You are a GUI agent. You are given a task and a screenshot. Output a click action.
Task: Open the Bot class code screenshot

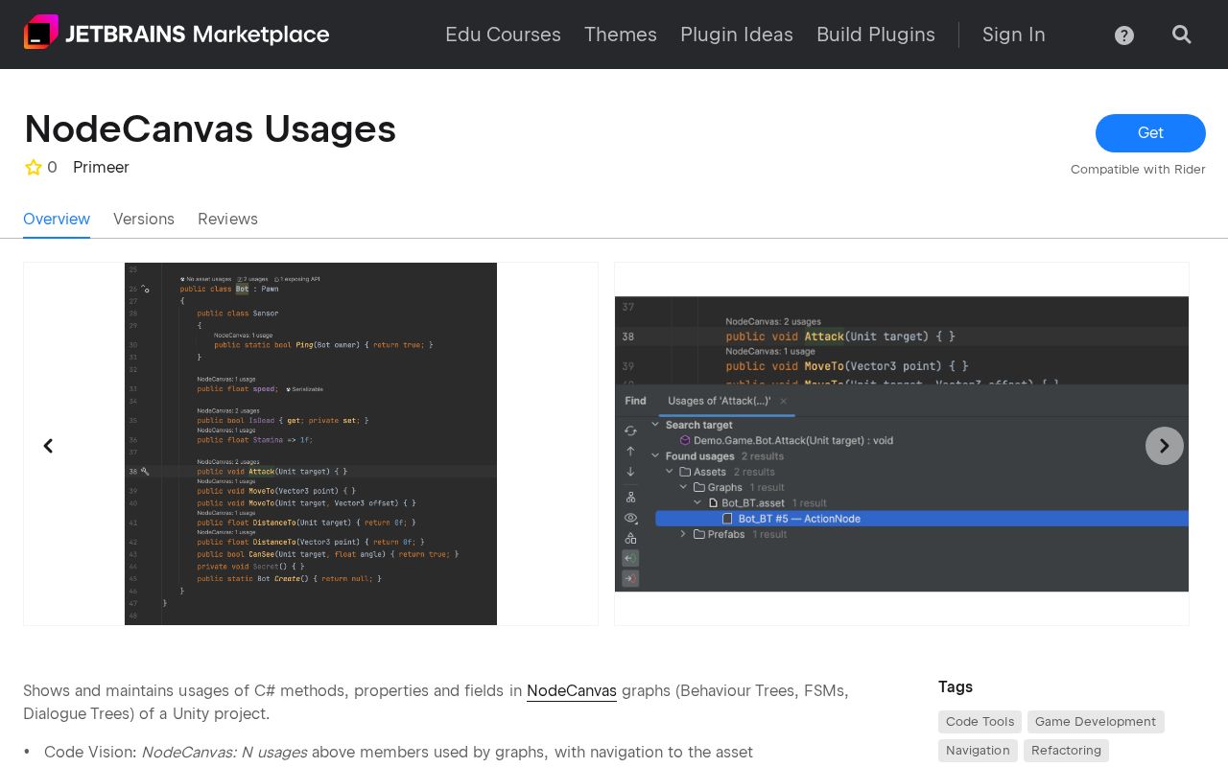tap(311, 444)
